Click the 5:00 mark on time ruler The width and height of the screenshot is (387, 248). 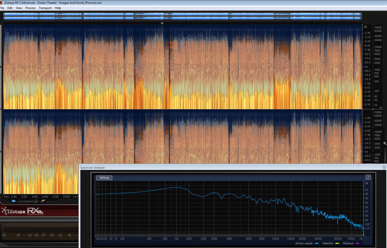coord(35,197)
